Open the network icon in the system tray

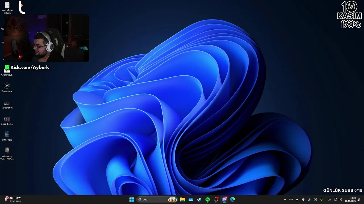coord(336,199)
